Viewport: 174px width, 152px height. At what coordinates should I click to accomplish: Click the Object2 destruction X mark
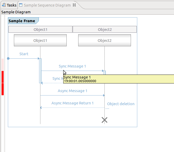pos(104,120)
